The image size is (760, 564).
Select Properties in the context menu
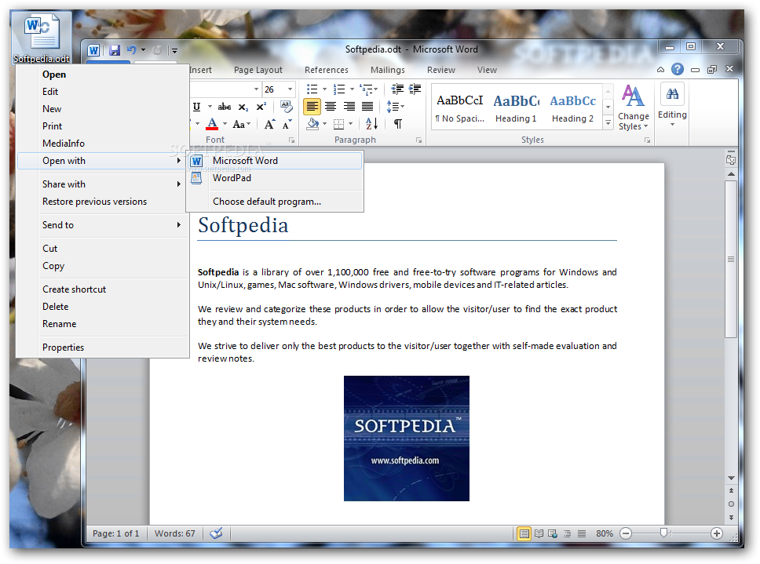(103, 347)
